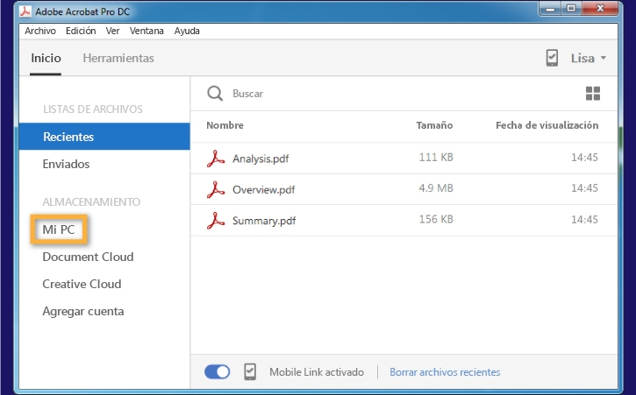Image resolution: width=636 pixels, height=395 pixels.
Task: Click the PDF icon of Overview.pdf
Action: point(216,189)
